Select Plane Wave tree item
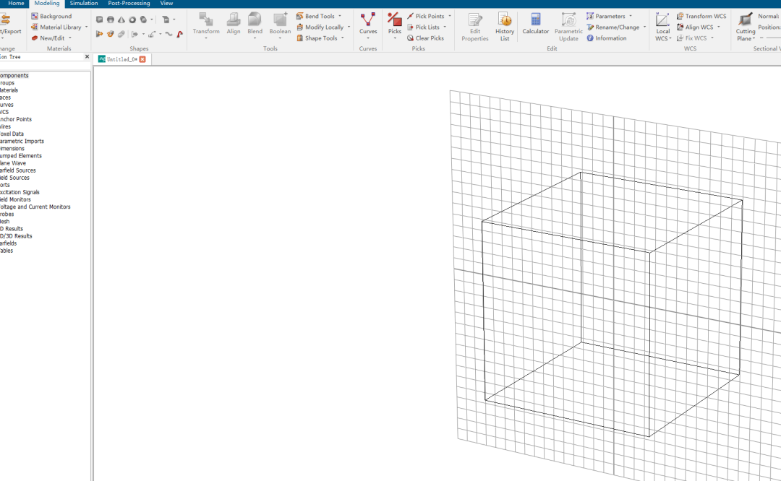The height and width of the screenshot is (481, 781). (x=13, y=163)
